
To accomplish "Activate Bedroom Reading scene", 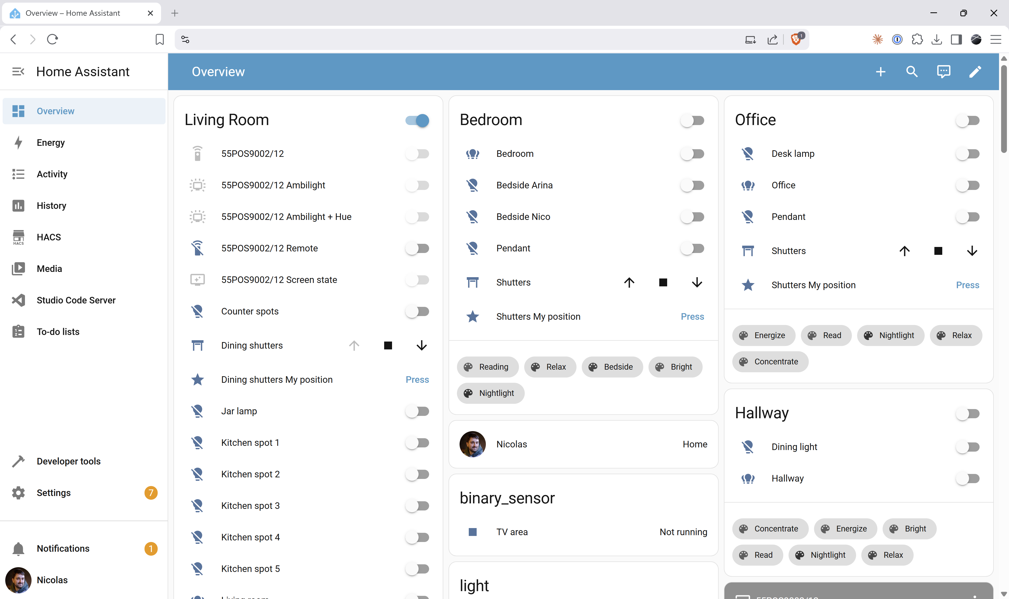I will click(x=487, y=367).
